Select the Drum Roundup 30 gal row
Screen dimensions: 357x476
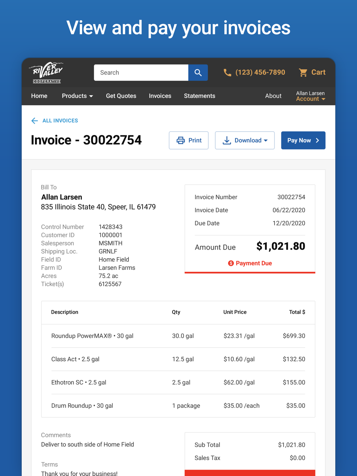tap(178, 406)
